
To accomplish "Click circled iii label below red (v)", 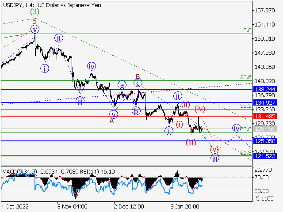I will 215,158.
